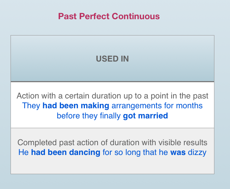Click the word 'He' in second example
This screenshot has height=189, width=230.
(24, 152)
